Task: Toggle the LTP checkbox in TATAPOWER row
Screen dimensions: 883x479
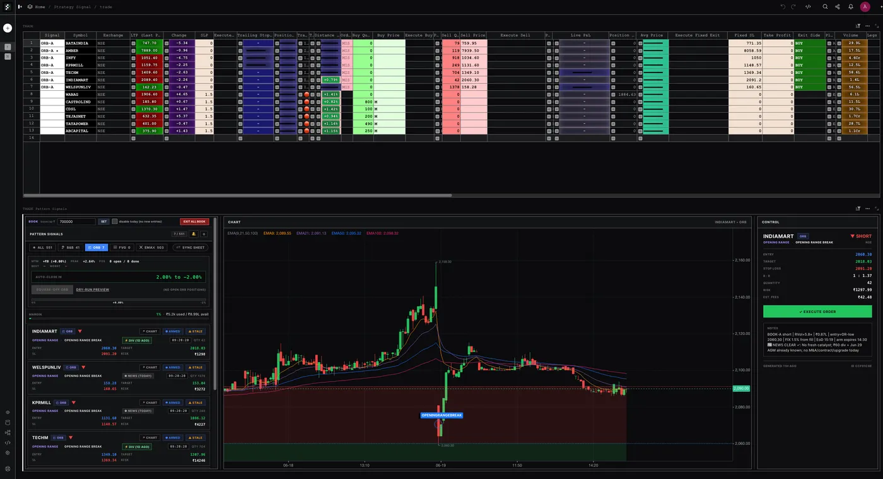Action: point(133,124)
